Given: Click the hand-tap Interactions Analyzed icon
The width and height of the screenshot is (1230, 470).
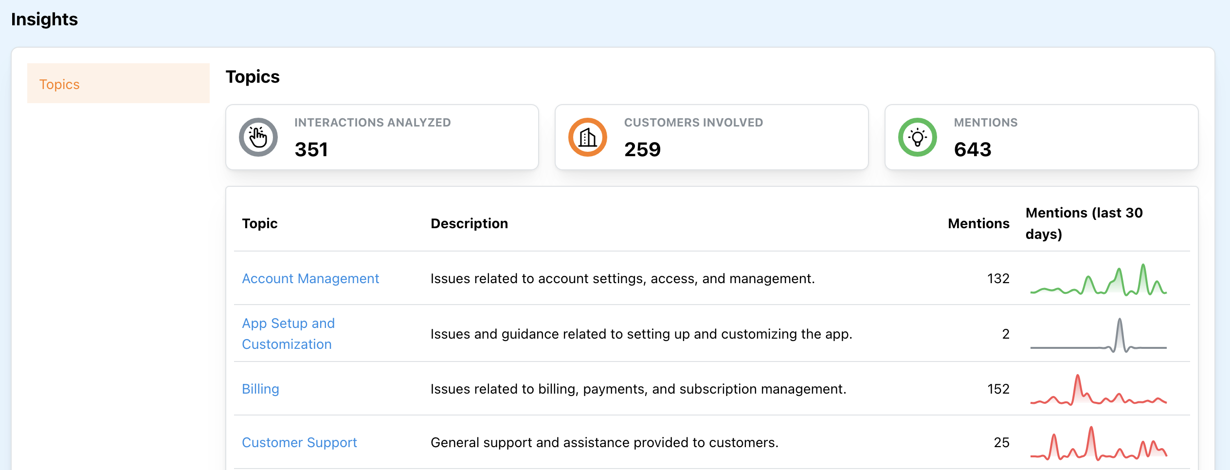Looking at the screenshot, I should [x=258, y=137].
